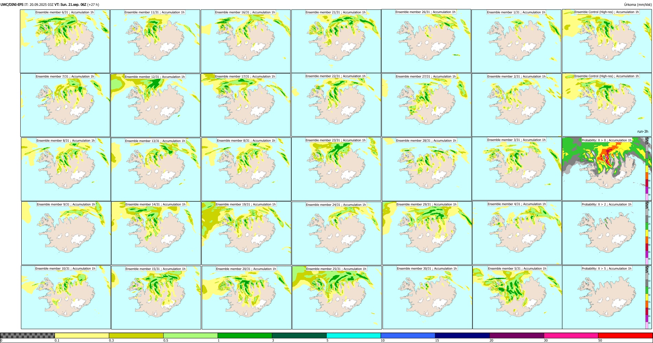This screenshot has width=653, height=343.
Task: Click the 'run-3h' label
Action: (x=643, y=131)
